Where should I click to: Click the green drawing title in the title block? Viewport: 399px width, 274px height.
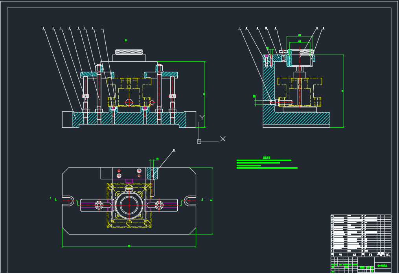[x=382, y=266]
